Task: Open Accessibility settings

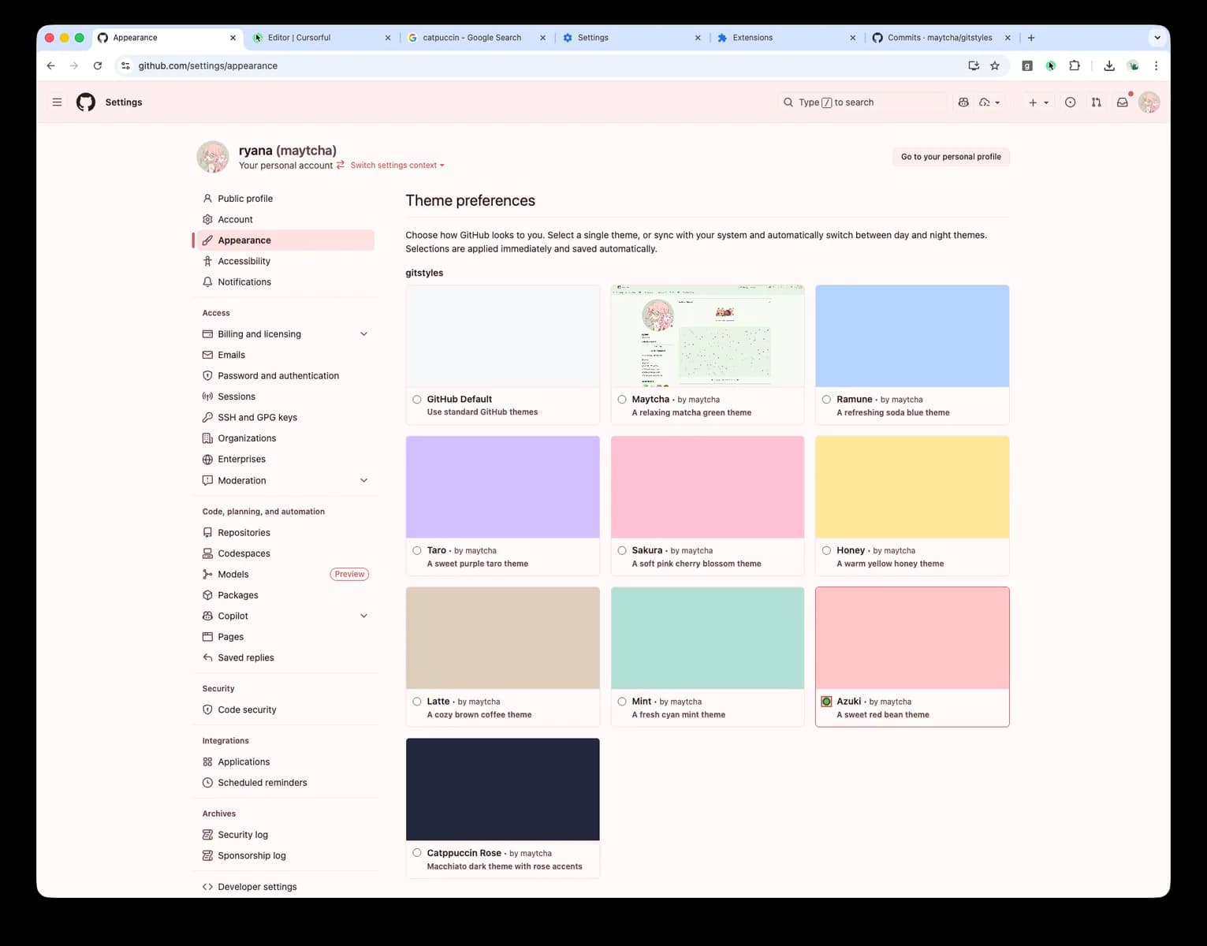Action: pyautogui.click(x=284, y=262)
